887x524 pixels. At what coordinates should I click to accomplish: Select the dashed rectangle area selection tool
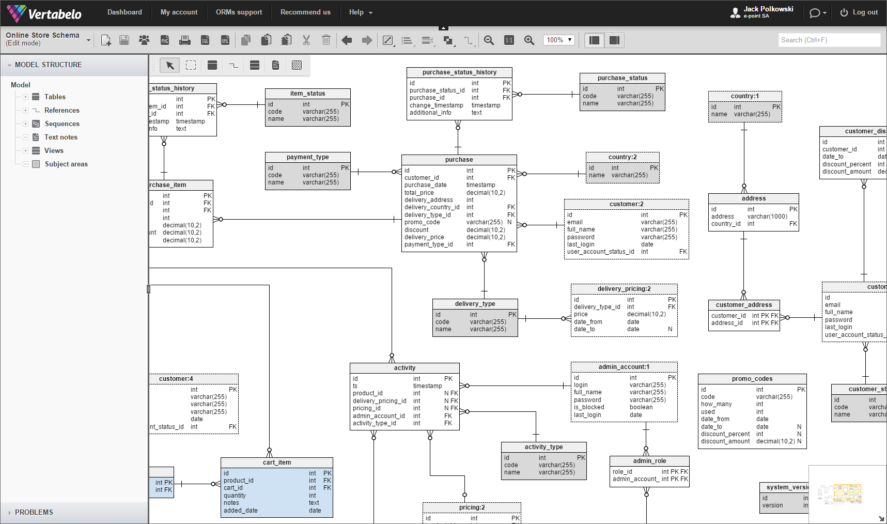[x=191, y=65]
